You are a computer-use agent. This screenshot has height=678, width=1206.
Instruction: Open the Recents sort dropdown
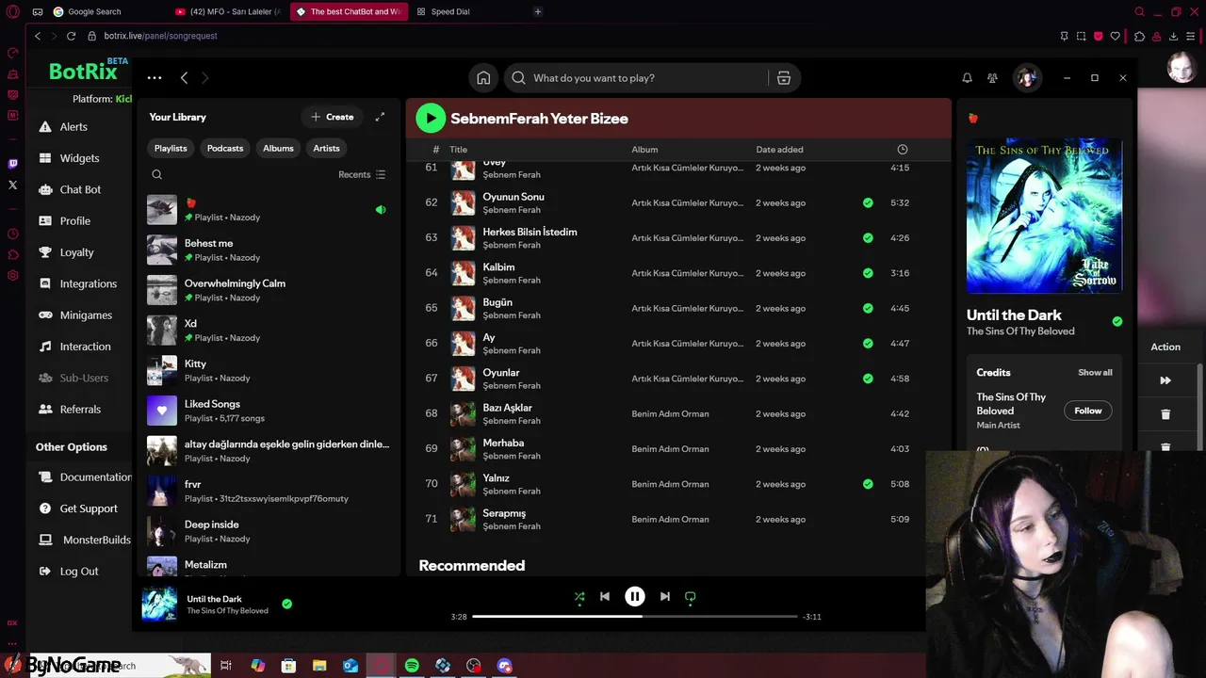point(362,174)
